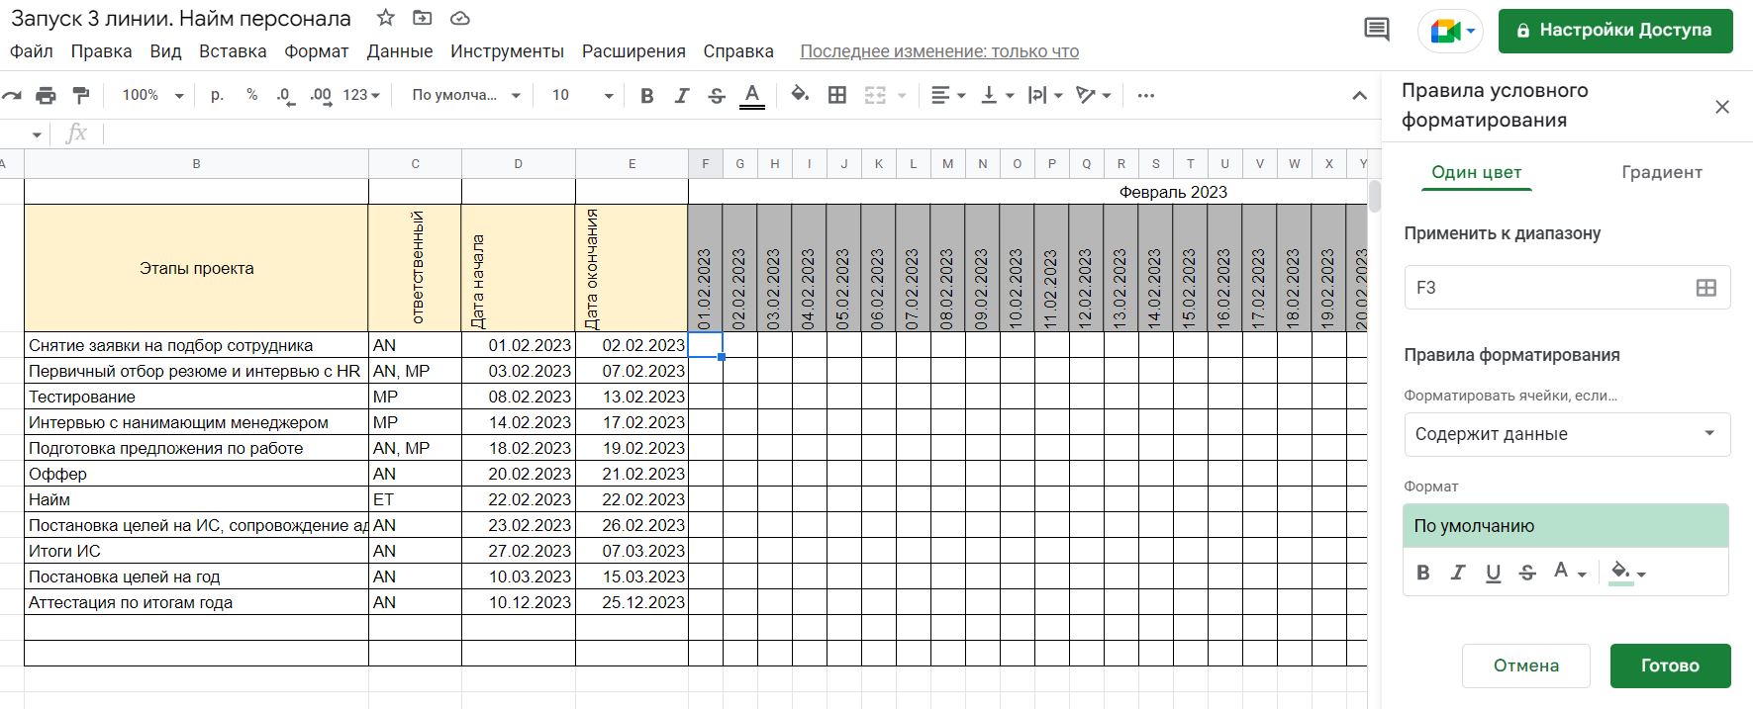Open the Данные menu
The width and height of the screenshot is (1753, 709).
(400, 51)
